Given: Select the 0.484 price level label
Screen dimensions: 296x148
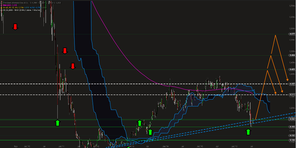Looking at the screenshot, I should (x=292, y=55).
